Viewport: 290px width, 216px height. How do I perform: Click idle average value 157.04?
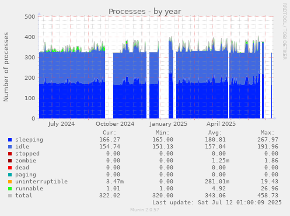215,147
